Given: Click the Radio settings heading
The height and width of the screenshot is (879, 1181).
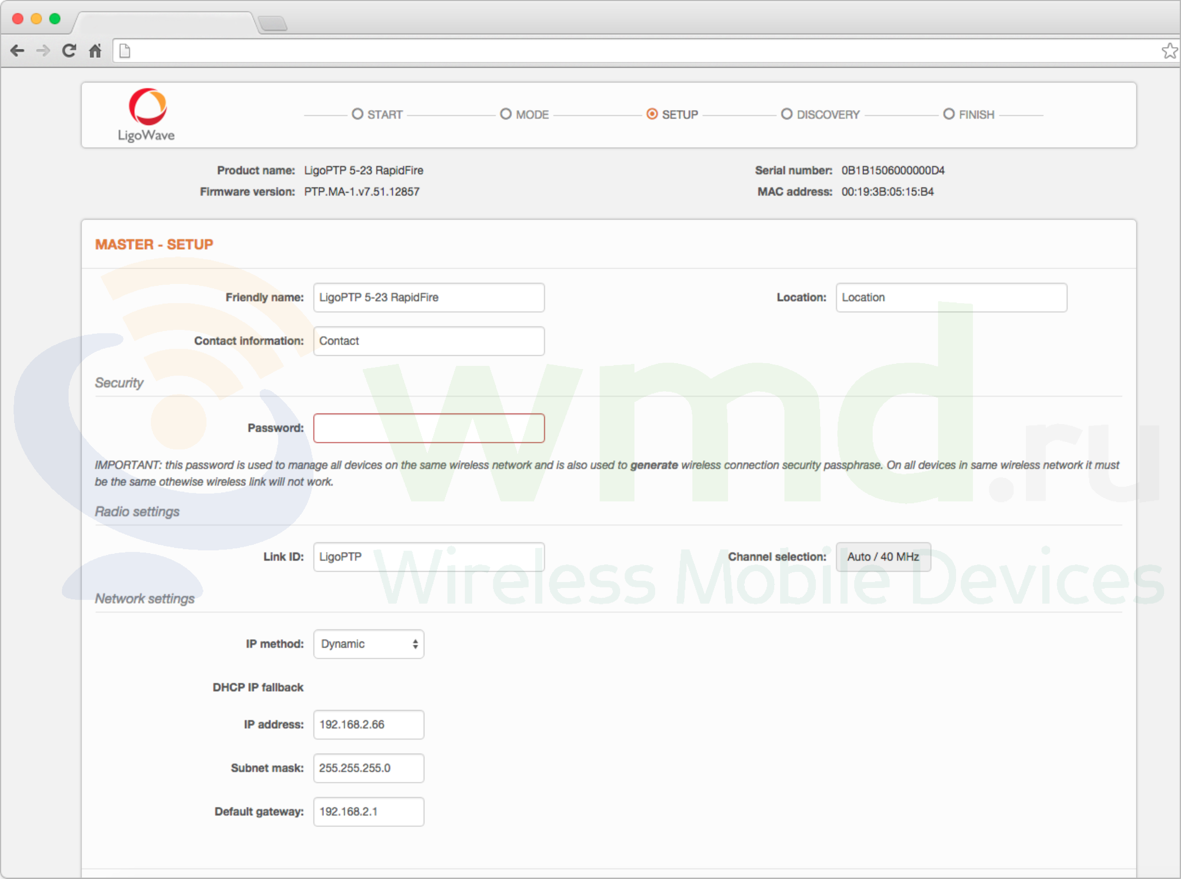Looking at the screenshot, I should coord(137,511).
